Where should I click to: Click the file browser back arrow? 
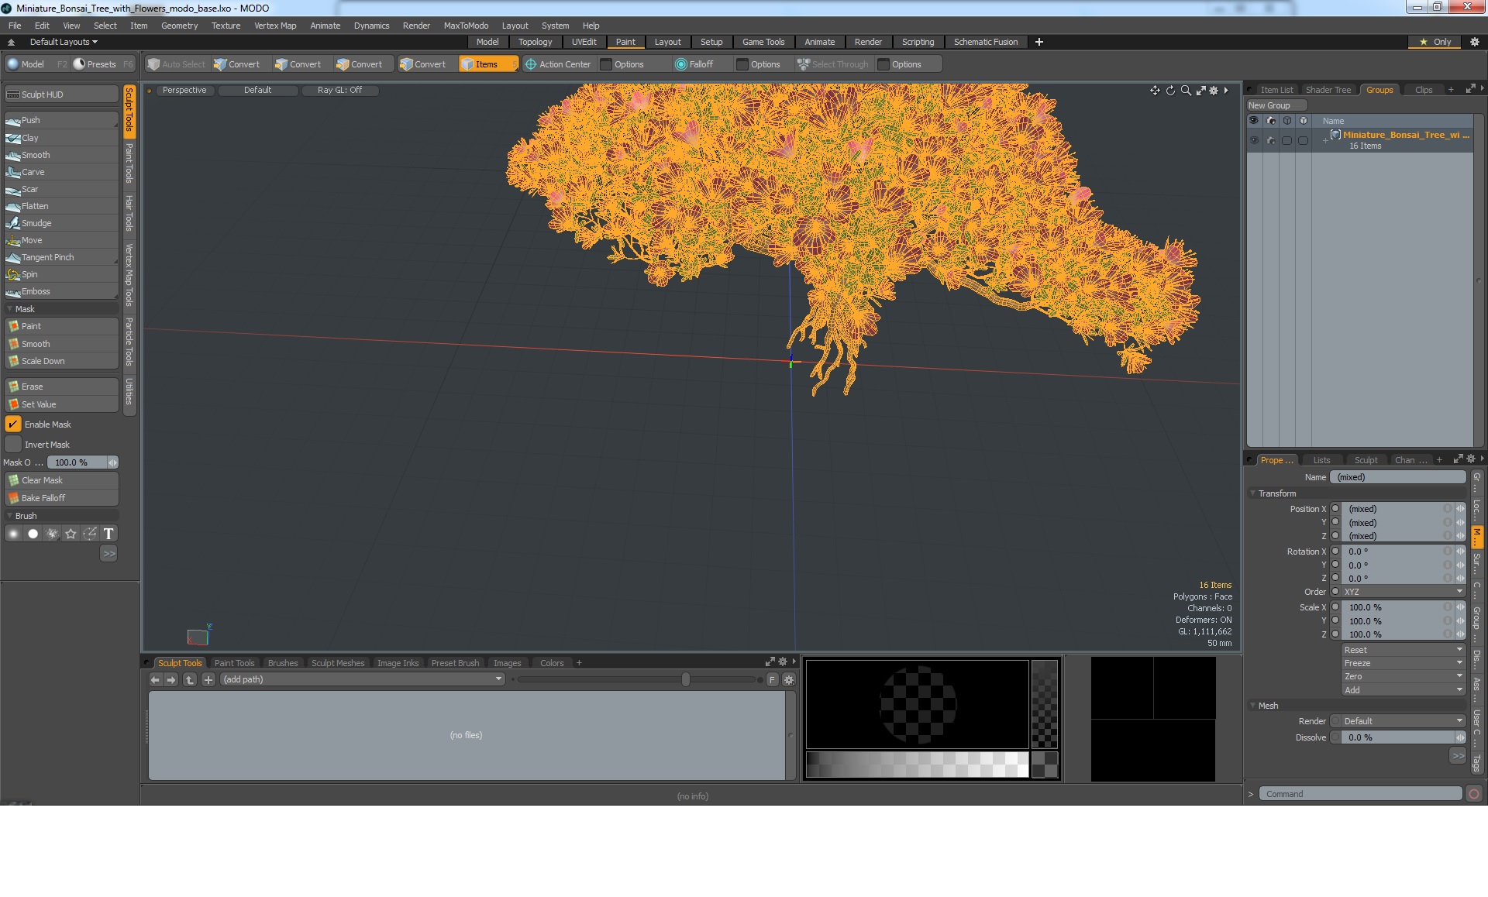click(155, 679)
